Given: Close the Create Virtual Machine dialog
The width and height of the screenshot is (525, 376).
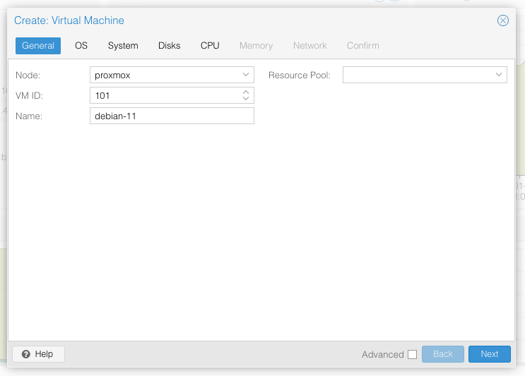Looking at the screenshot, I should (503, 20).
